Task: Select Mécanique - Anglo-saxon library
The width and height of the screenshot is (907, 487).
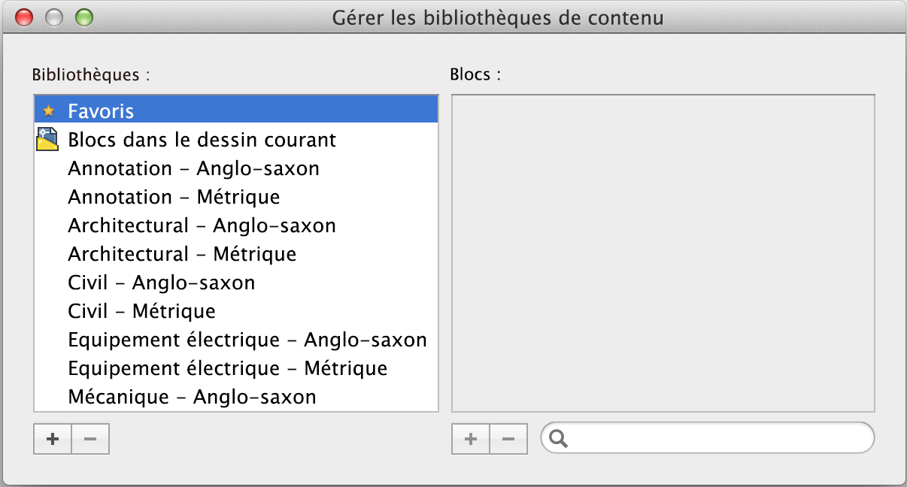Action: [192, 397]
